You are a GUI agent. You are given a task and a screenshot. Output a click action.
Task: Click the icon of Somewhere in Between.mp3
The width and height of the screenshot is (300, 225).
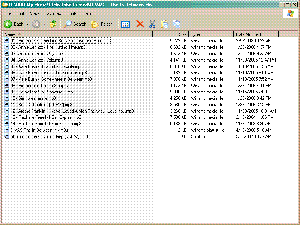(7, 79)
